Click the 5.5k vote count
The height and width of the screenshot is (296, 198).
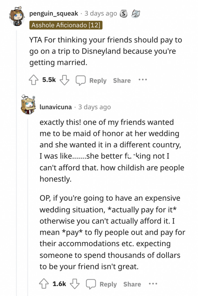[x=49, y=80]
